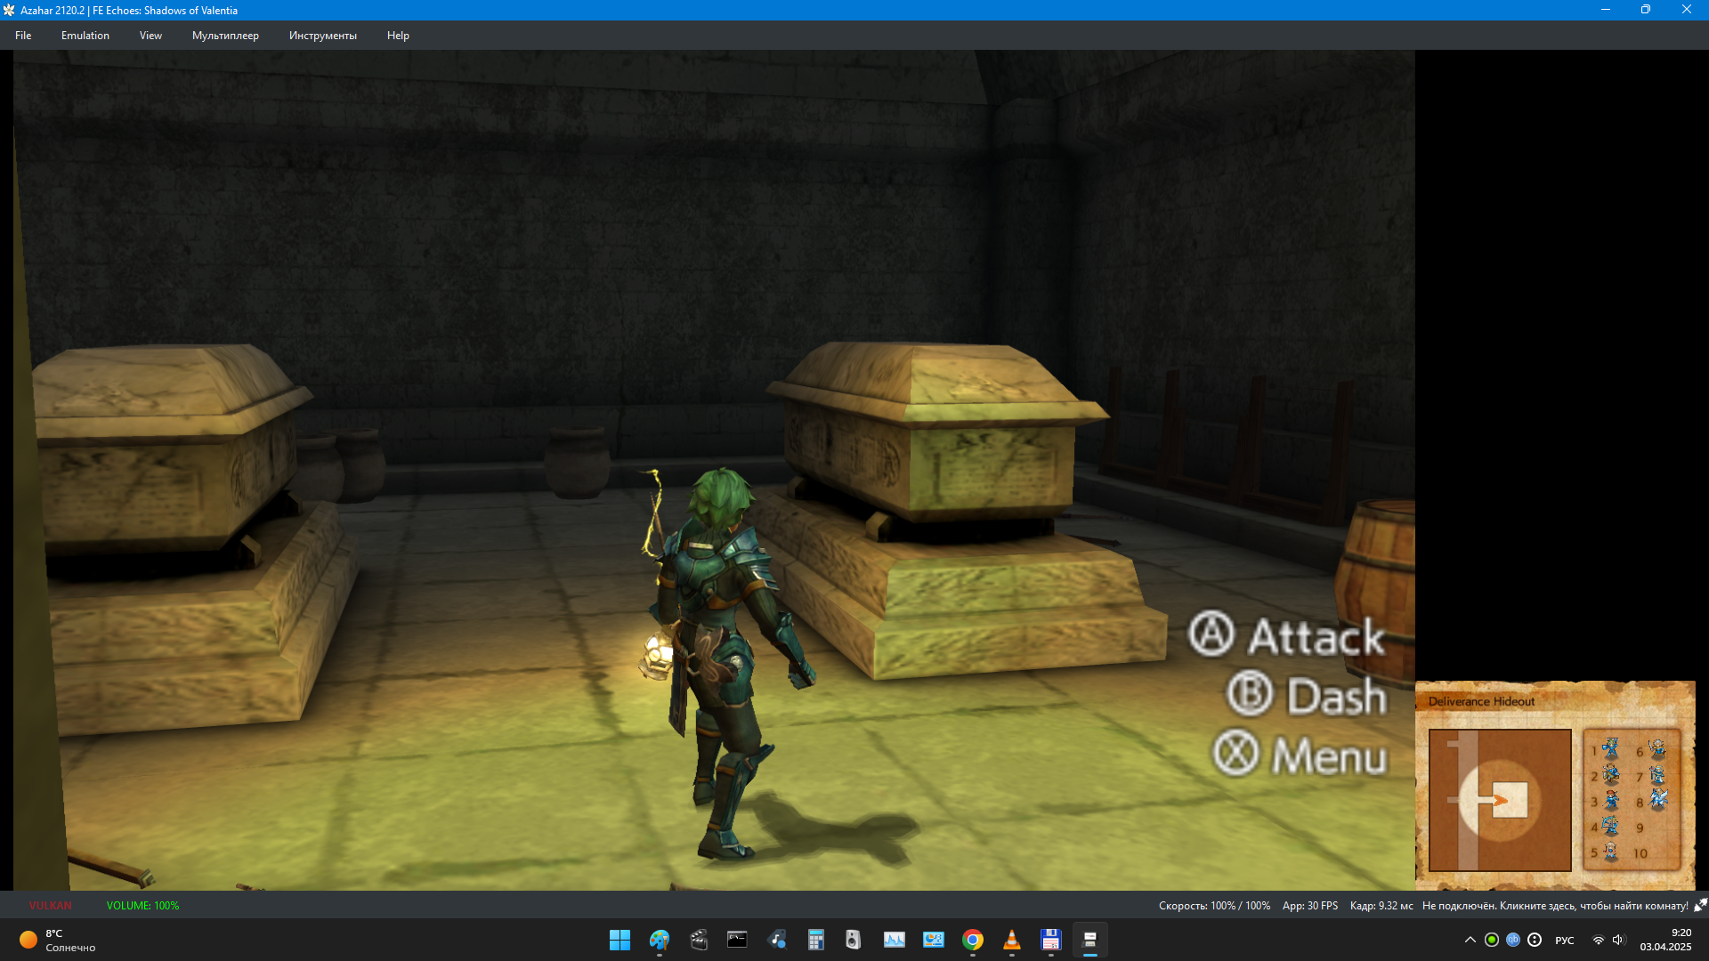This screenshot has height=961, width=1709.
Task: Open the Help menu
Action: tap(398, 36)
